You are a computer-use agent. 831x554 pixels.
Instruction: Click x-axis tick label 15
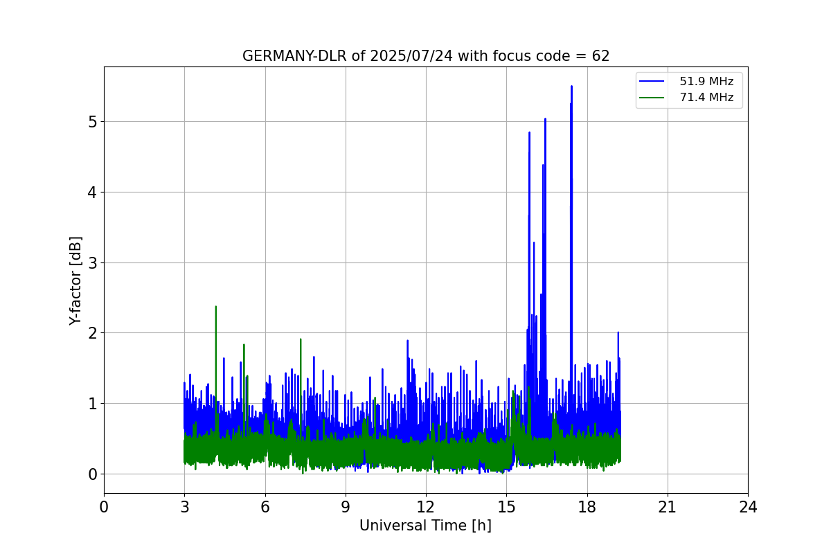coord(506,507)
